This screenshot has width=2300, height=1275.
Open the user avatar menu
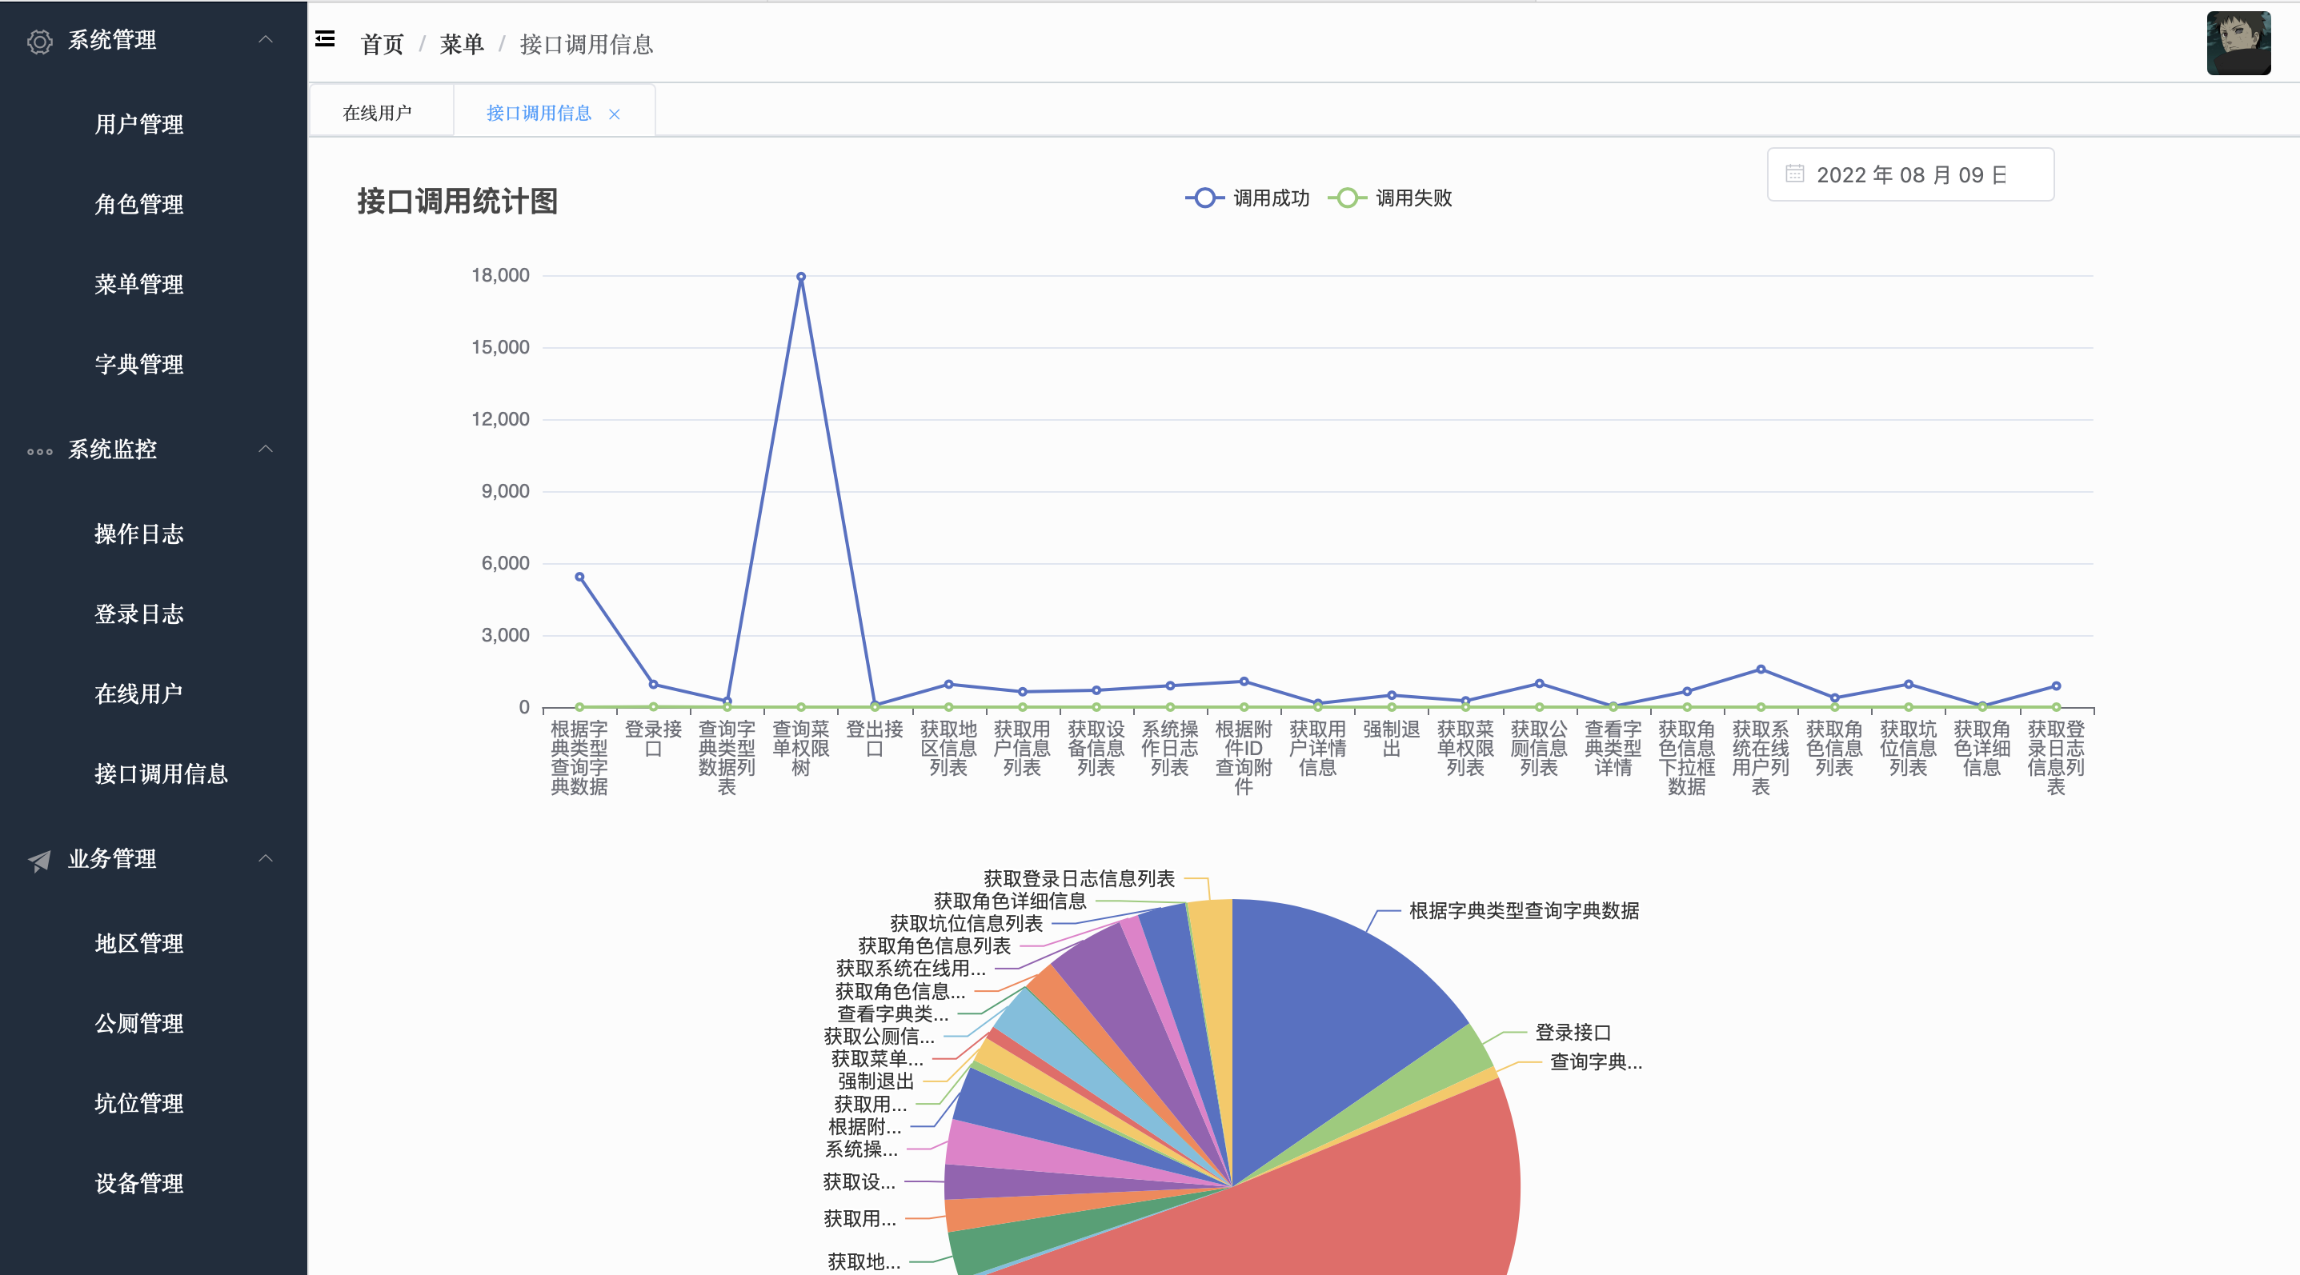point(2238,43)
